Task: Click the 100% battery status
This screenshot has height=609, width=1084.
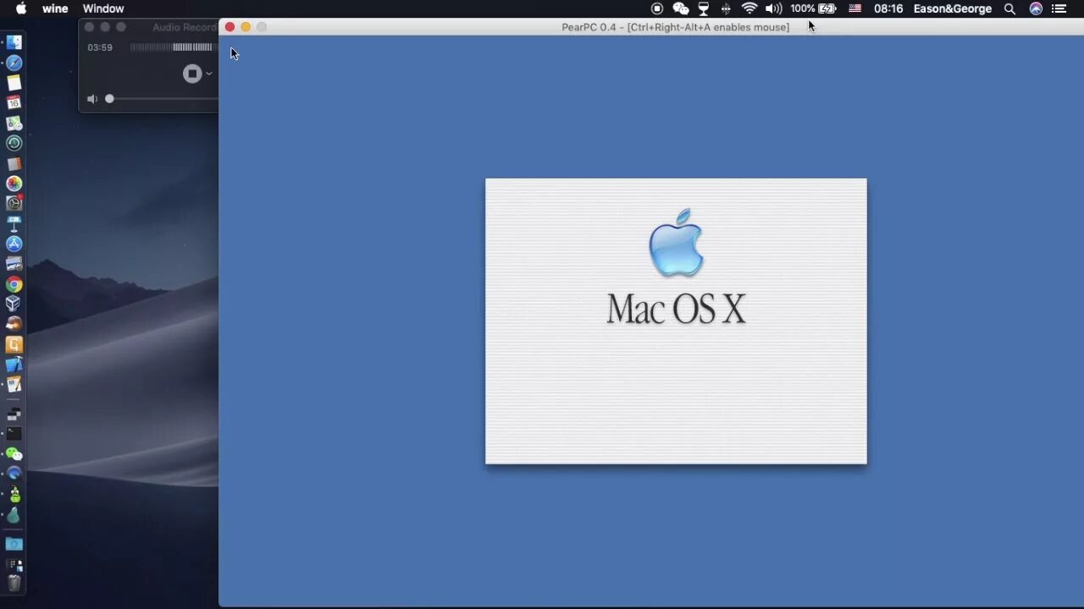Action: click(813, 8)
